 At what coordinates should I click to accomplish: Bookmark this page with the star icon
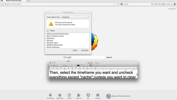click(x=114, y=4)
